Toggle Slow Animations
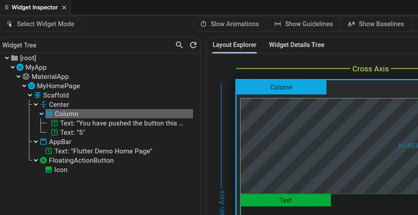The height and width of the screenshot is (215, 418). (x=229, y=24)
